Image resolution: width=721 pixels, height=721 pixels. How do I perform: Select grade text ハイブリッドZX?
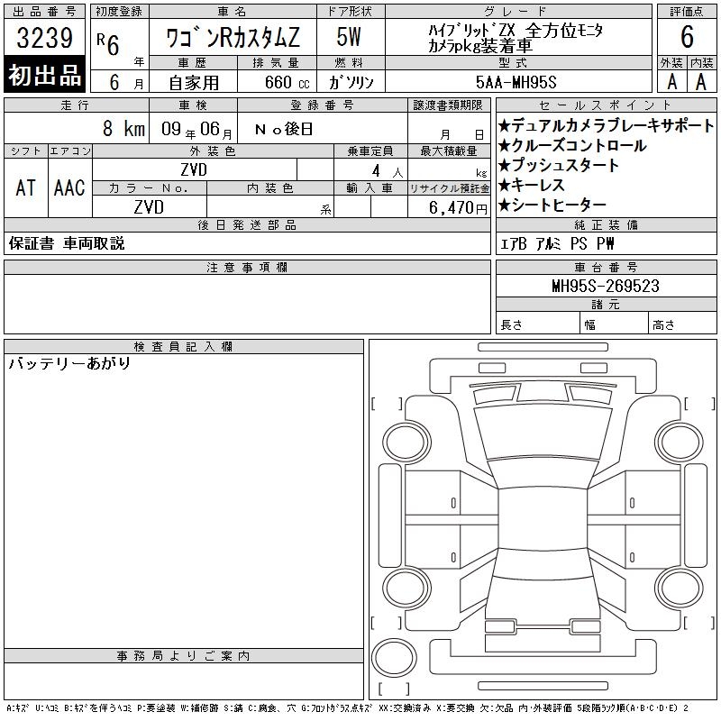[x=471, y=31]
